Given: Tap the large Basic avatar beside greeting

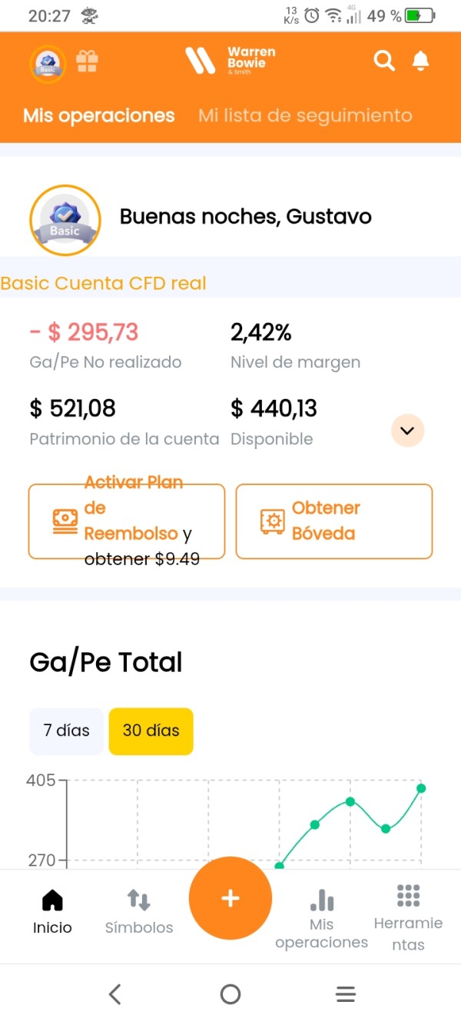Looking at the screenshot, I should (65, 221).
